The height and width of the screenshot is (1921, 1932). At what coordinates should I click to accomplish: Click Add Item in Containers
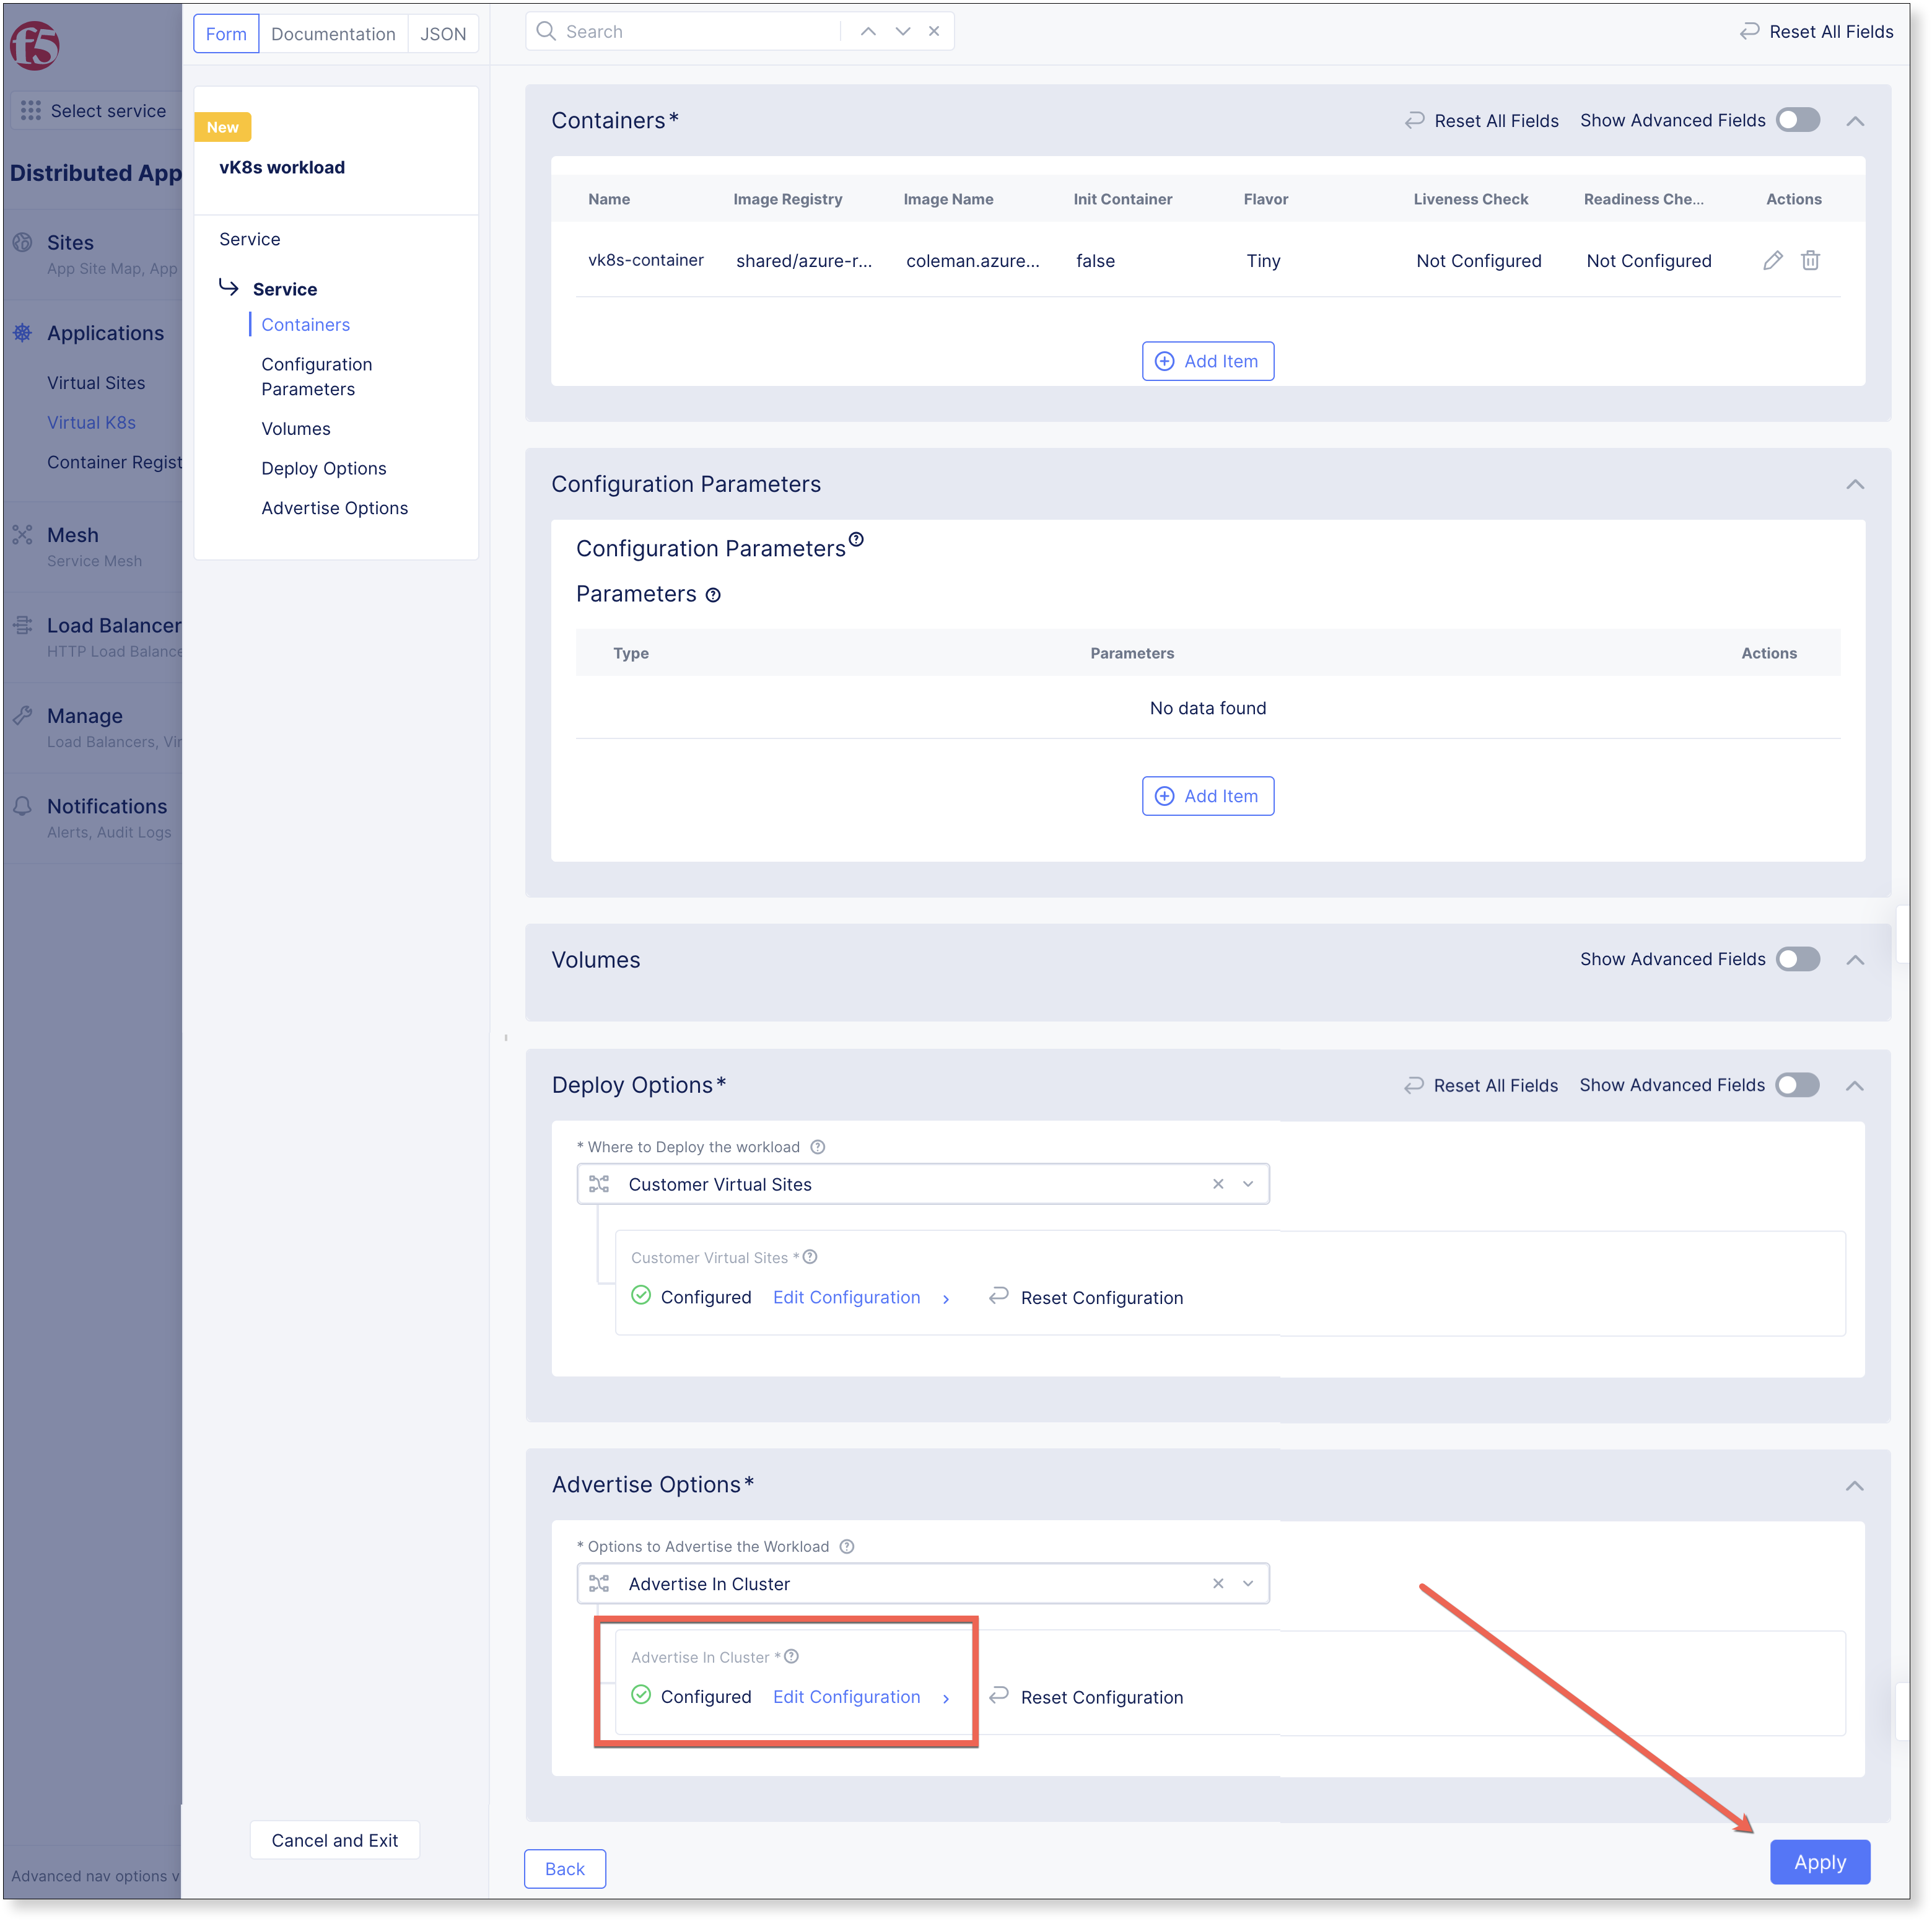click(x=1208, y=361)
